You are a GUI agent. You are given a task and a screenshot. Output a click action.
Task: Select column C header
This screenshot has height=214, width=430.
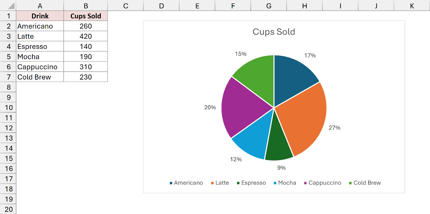126,6
